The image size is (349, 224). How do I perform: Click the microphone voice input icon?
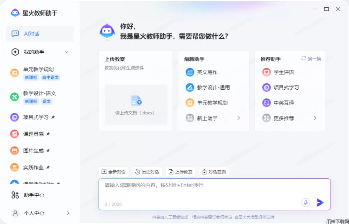(x=306, y=203)
